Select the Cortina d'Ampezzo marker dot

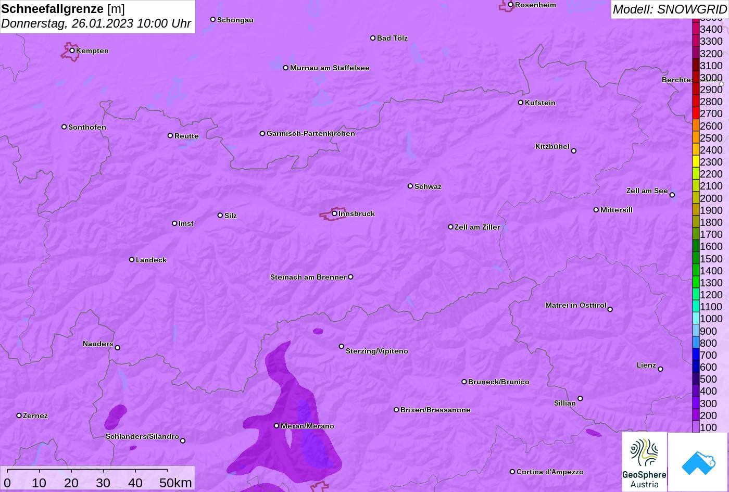pyautogui.click(x=512, y=472)
